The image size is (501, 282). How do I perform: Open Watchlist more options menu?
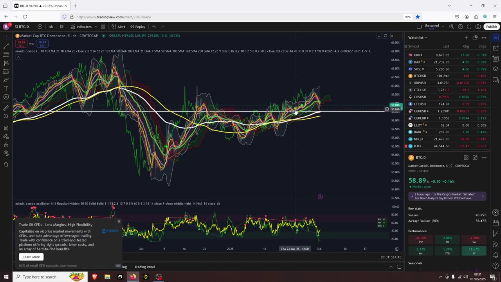484,38
